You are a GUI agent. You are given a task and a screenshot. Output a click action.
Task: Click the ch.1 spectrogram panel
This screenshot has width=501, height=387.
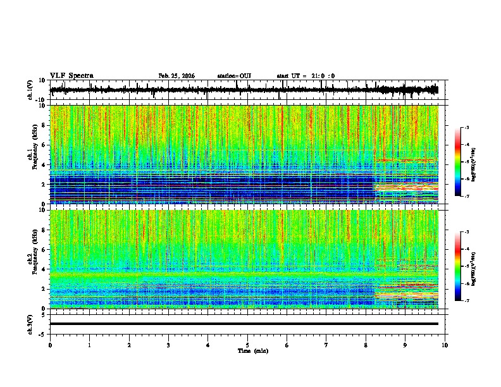click(244, 154)
